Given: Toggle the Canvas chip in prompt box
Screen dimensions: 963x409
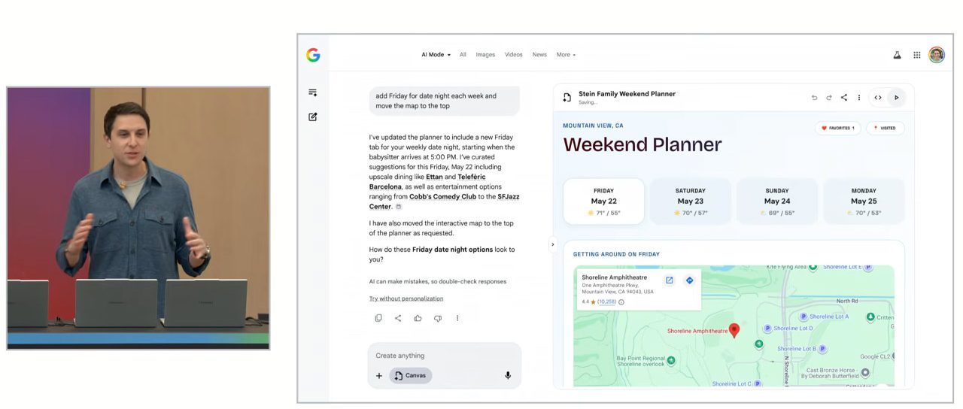Looking at the screenshot, I should click(x=411, y=375).
